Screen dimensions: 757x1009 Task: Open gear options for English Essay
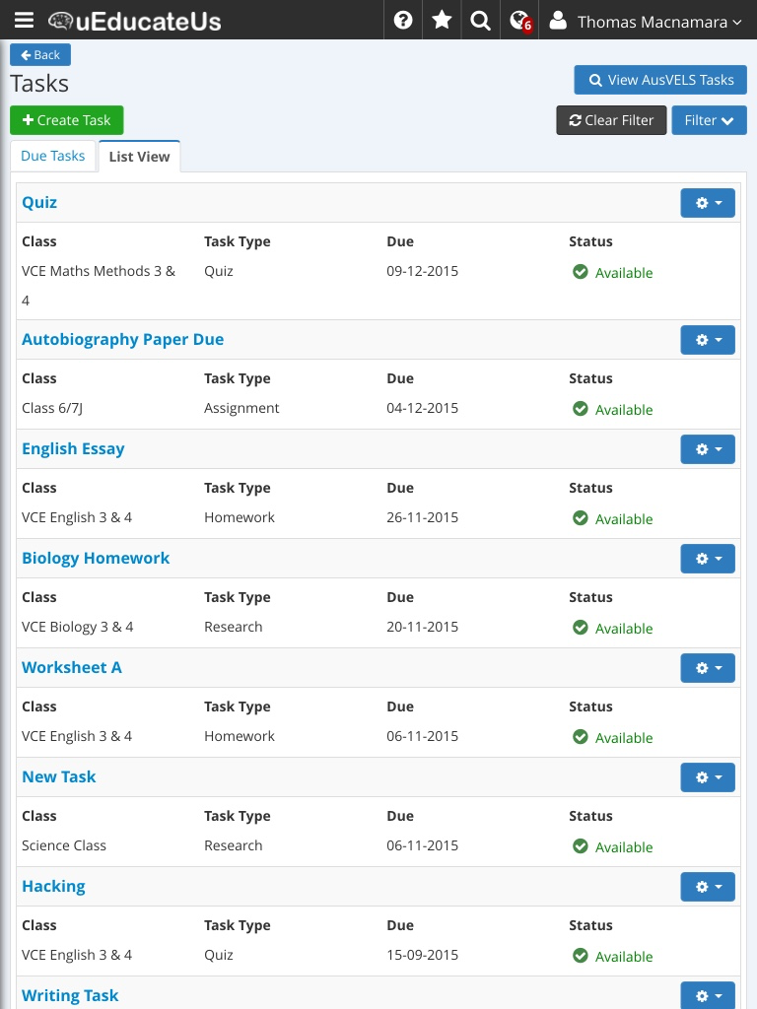point(708,449)
